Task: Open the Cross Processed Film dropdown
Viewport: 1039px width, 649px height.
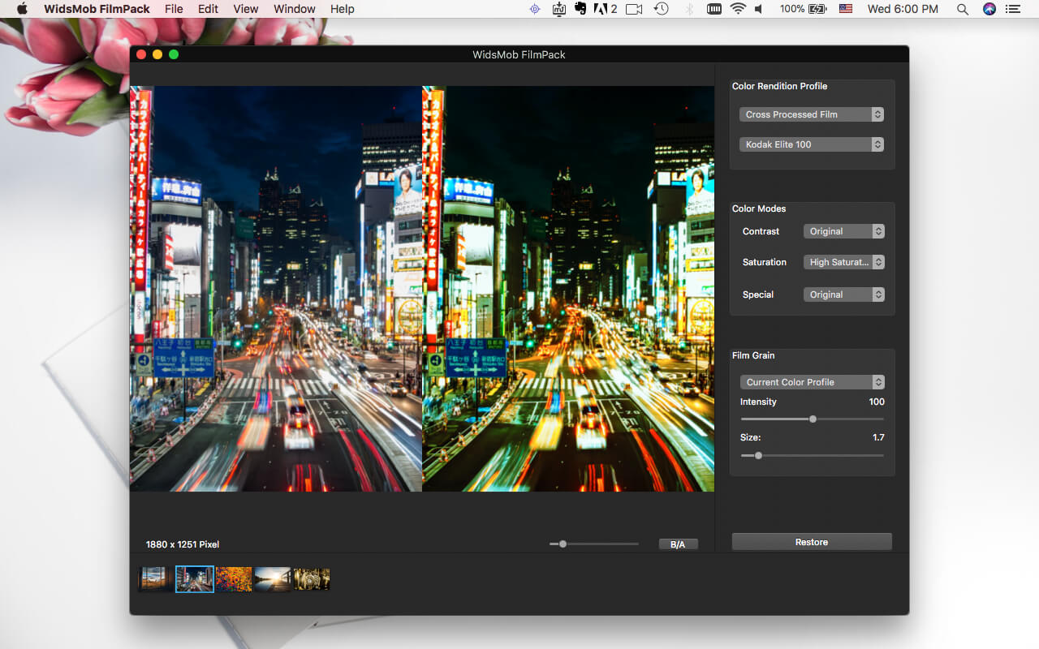Action: [811, 114]
